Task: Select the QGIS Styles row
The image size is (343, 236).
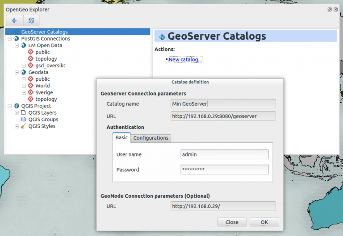Action: click(x=42, y=126)
